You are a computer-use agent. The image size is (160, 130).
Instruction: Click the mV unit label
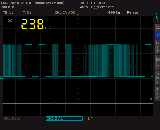(48, 28)
